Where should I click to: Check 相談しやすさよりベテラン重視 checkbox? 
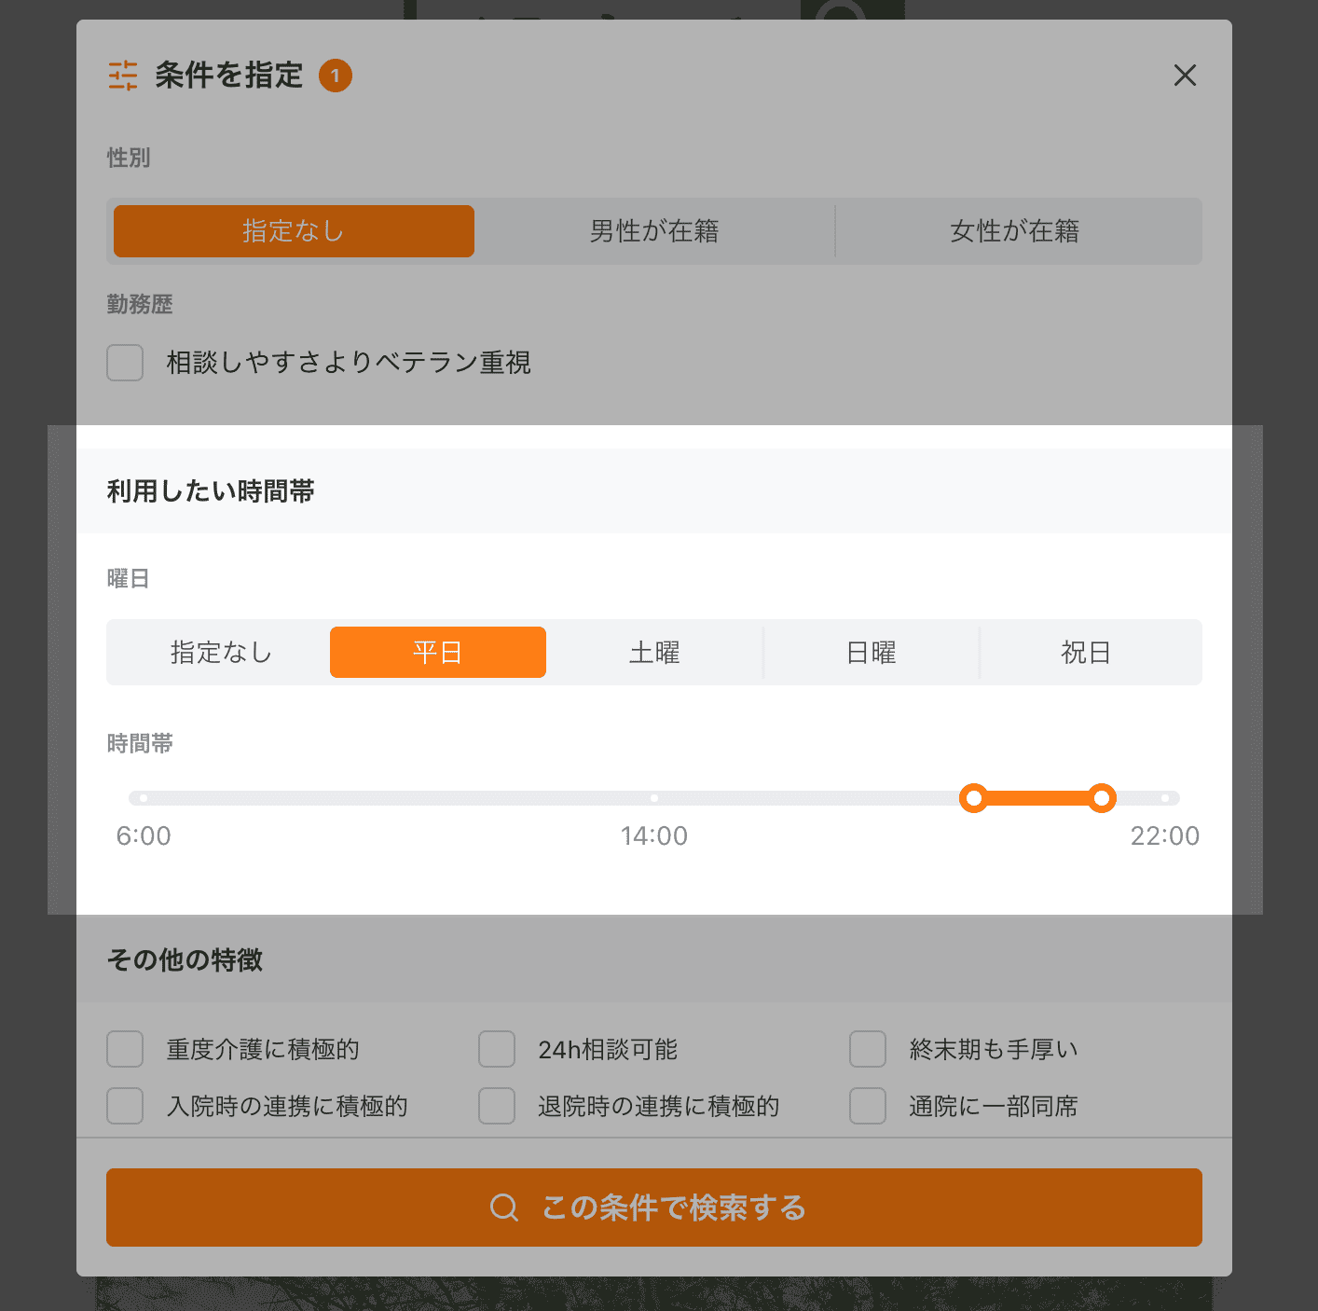tap(125, 363)
